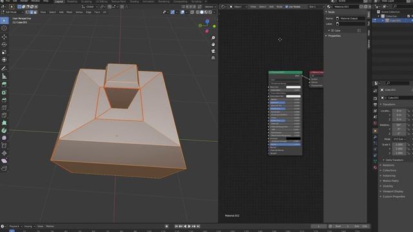Viewport: 413px width, 232px height.
Task: Open the Object Data mesh properties tab
Action: (x=376, y=161)
